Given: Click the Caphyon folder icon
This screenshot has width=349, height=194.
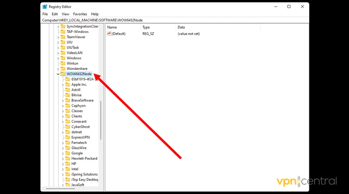Looking at the screenshot, I should click(x=67, y=106).
